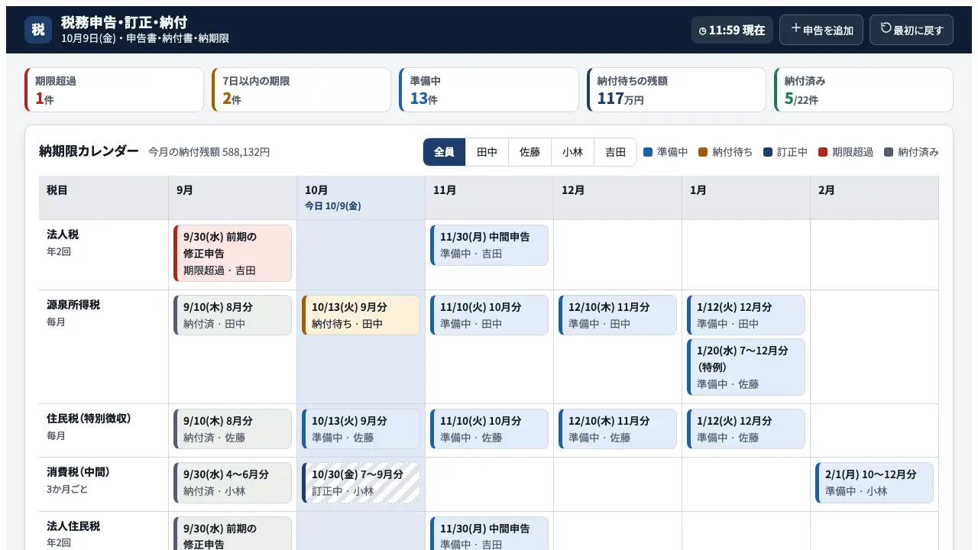Open 法人税 9/30 前期の修正申告 overdue entry
Image resolution: width=978 pixels, height=550 pixels.
point(232,253)
